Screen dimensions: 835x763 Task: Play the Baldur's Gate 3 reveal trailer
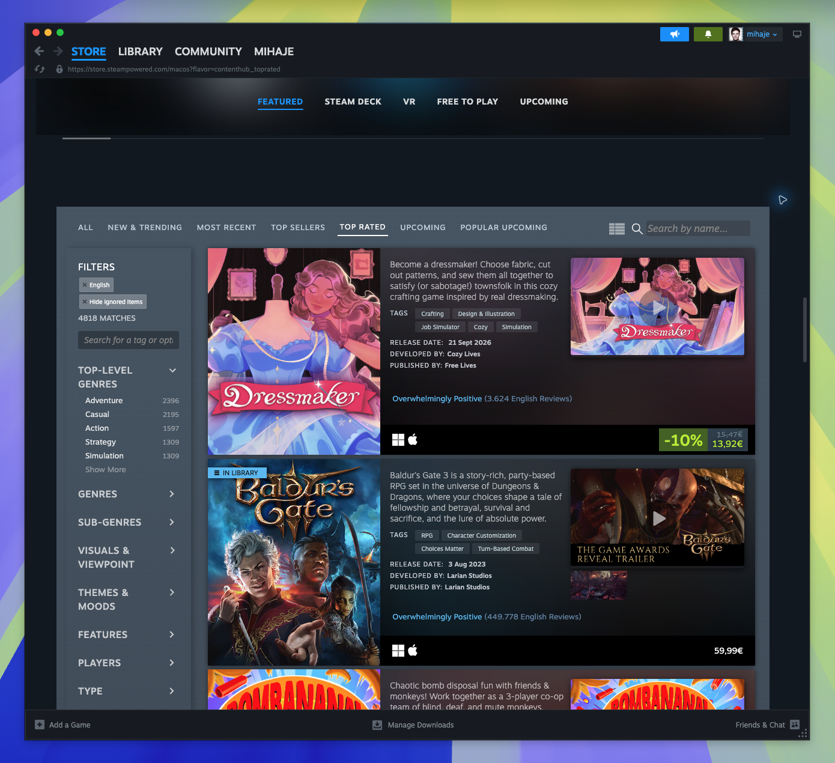pos(658,518)
